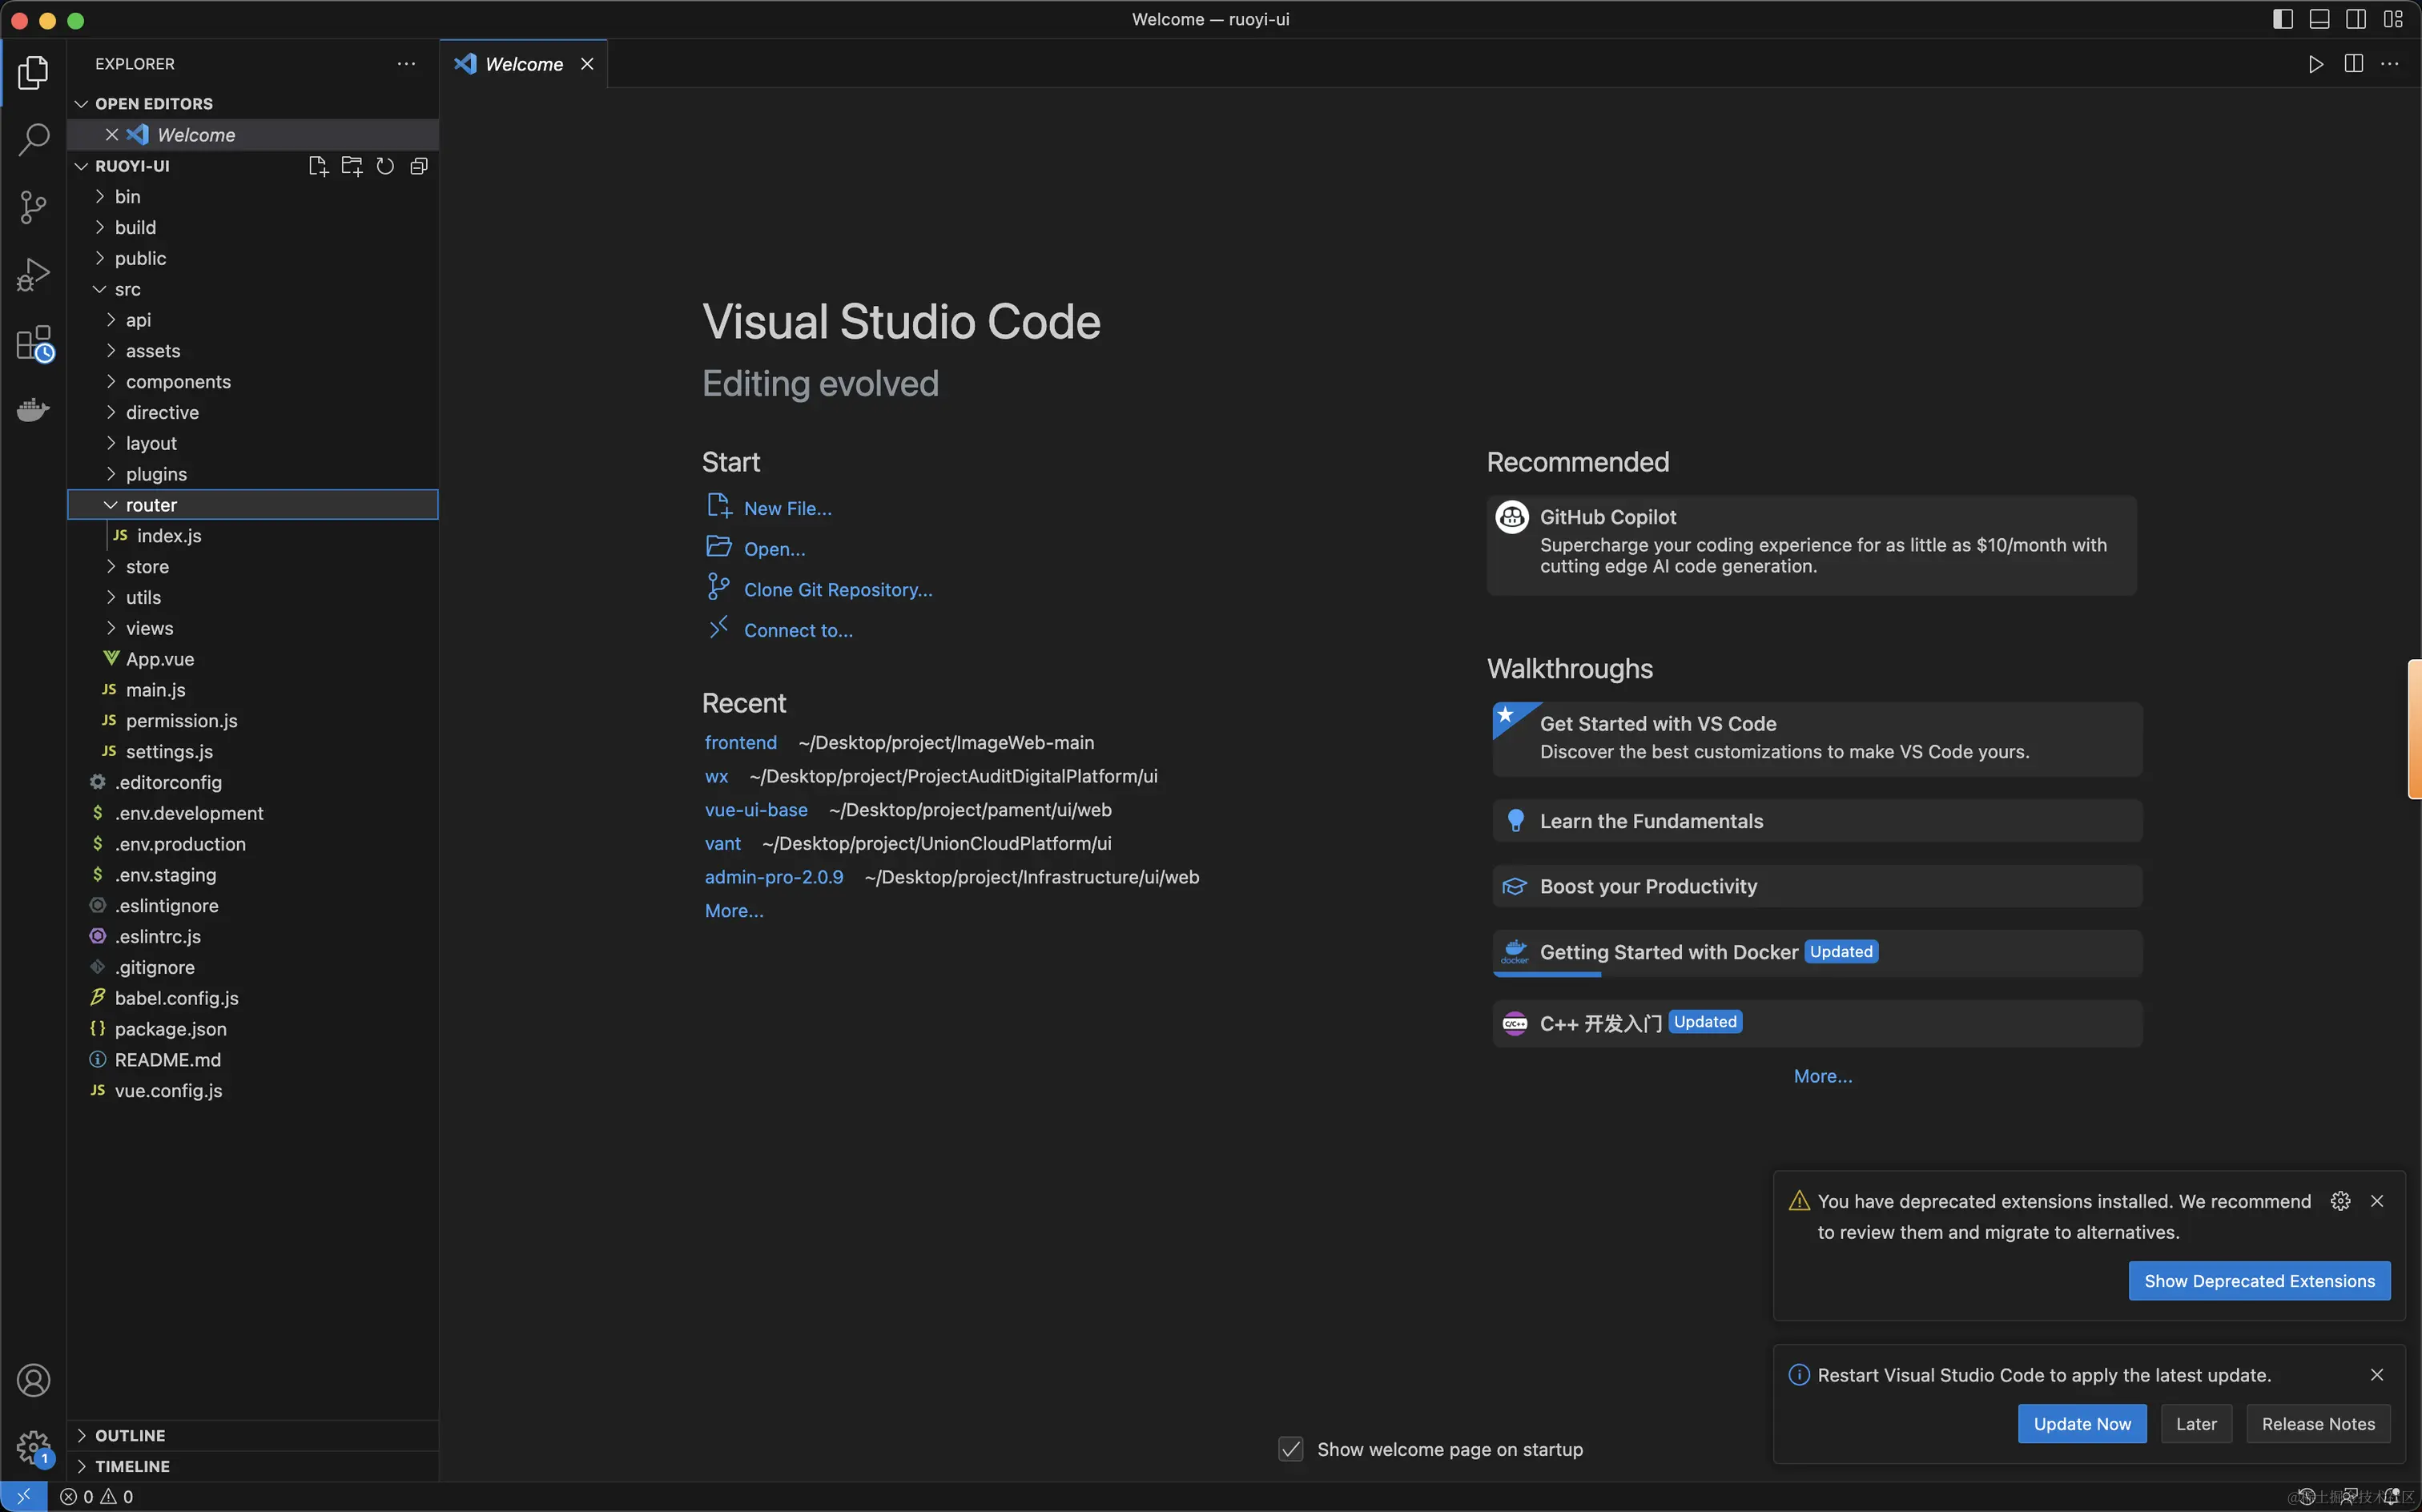The height and width of the screenshot is (1512, 2422).
Task: Open index.js in router folder
Action: click(x=169, y=536)
